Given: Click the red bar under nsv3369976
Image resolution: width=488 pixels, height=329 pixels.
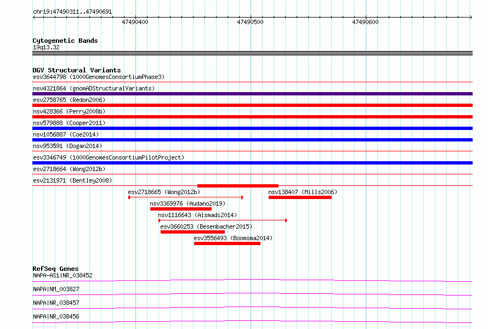Looking at the screenshot, I should [x=181, y=209].
